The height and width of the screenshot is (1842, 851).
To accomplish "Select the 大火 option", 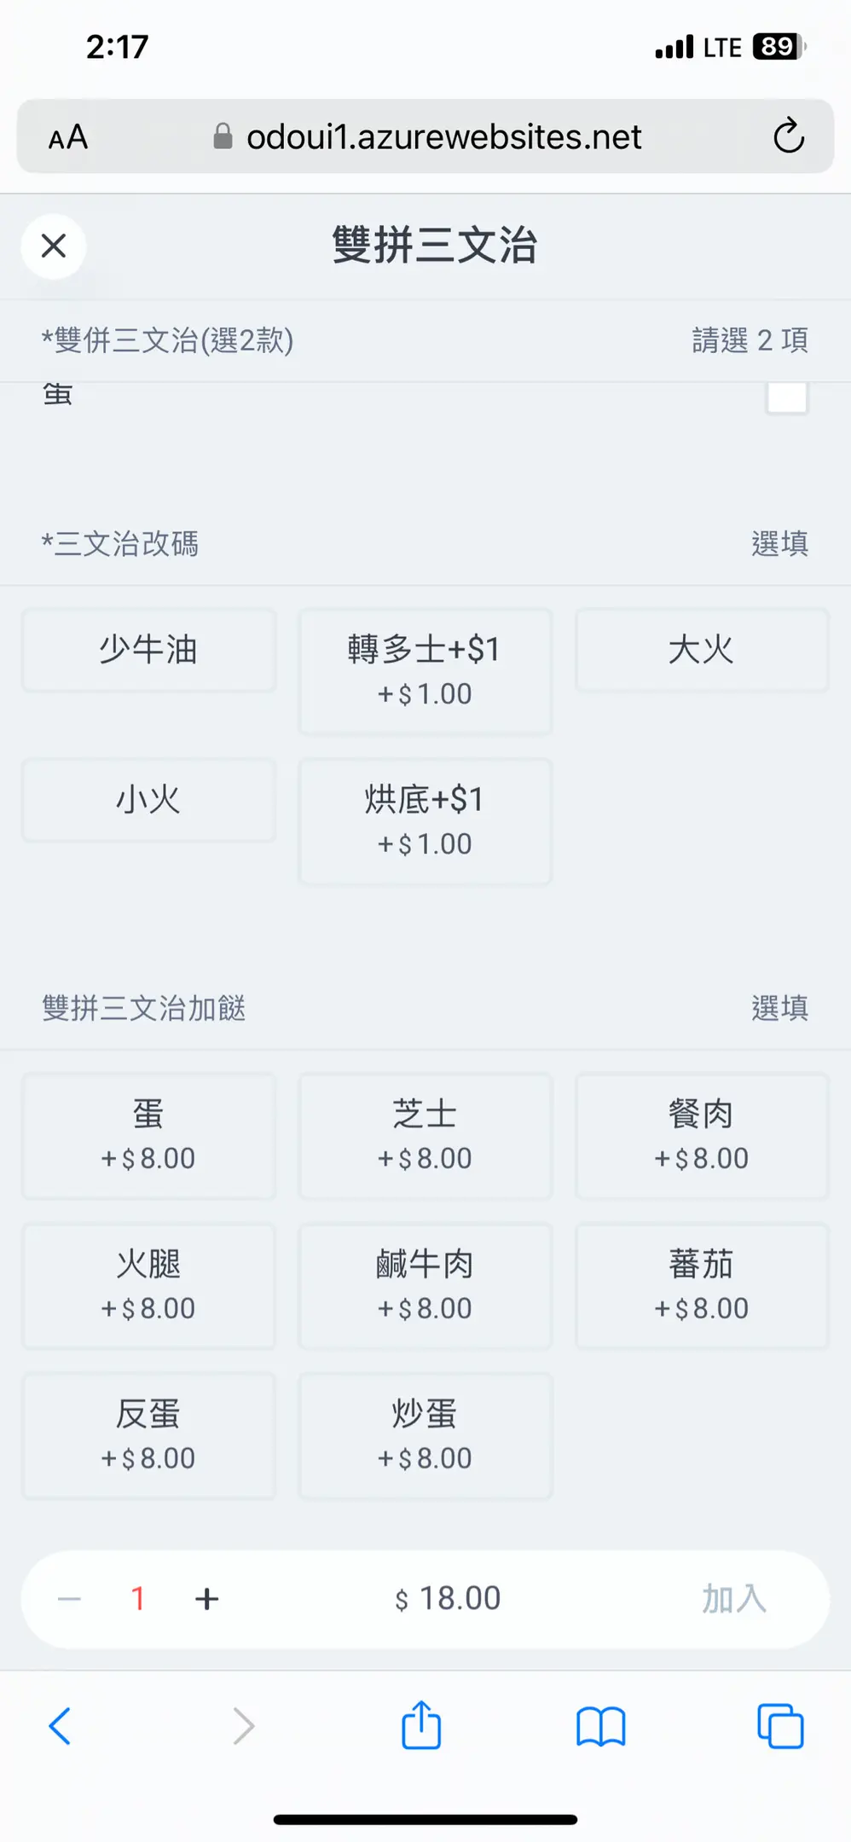I will pyautogui.click(x=701, y=650).
